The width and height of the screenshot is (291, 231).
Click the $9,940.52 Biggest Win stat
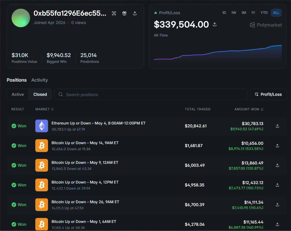coord(59,58)
